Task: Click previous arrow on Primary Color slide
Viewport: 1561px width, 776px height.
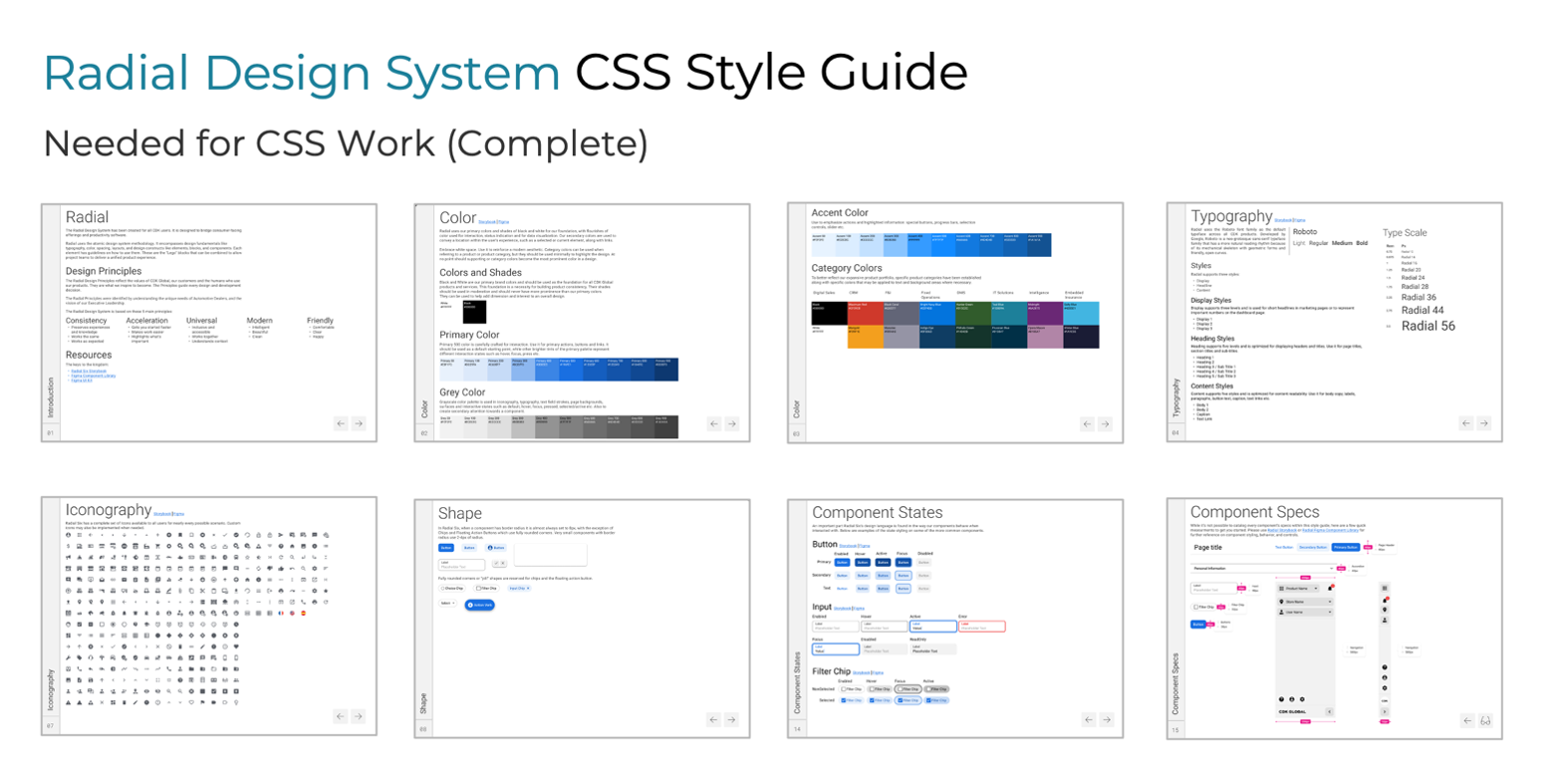Action: point(713,423)
